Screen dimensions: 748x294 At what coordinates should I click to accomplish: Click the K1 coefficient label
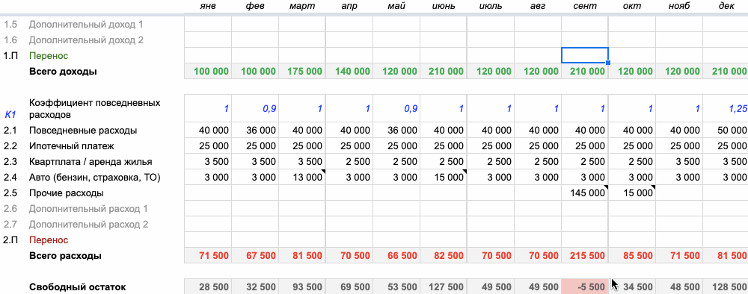pos(10,114)
